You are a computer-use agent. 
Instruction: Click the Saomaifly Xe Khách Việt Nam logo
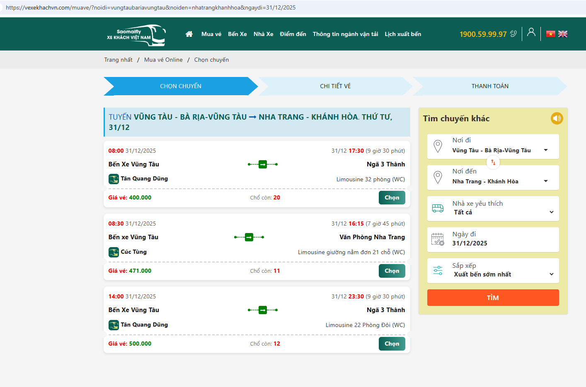coord(136,35)
